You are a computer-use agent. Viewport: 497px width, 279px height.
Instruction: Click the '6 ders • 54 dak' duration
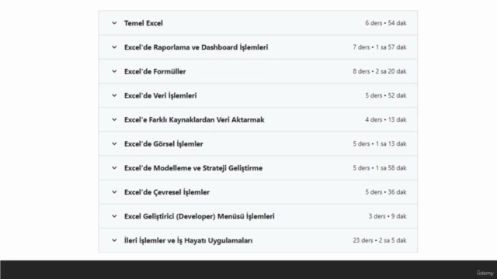click(x=386, y=23)
